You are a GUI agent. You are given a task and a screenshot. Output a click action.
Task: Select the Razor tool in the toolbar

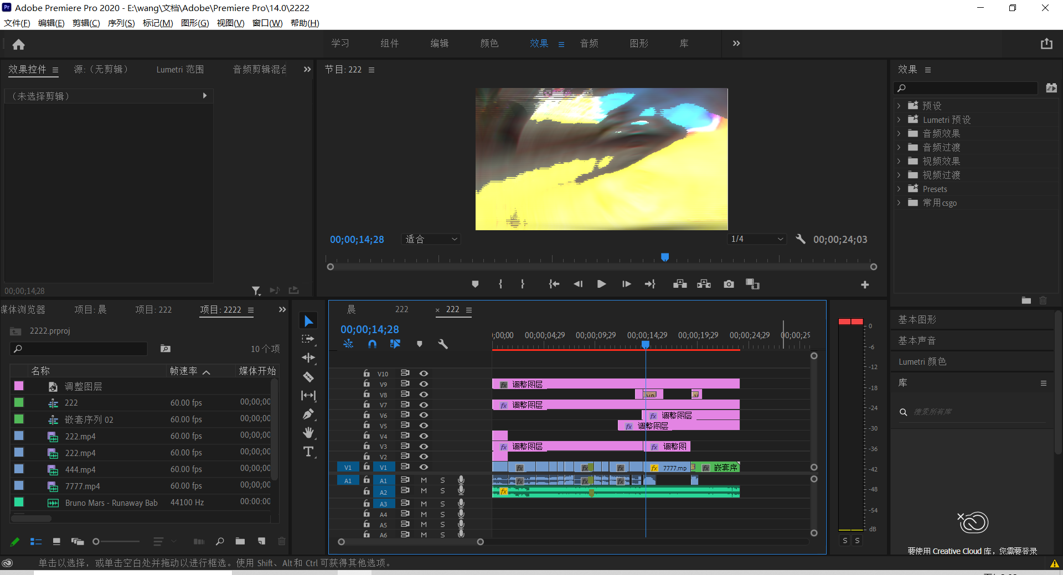[x=308, y=377]
